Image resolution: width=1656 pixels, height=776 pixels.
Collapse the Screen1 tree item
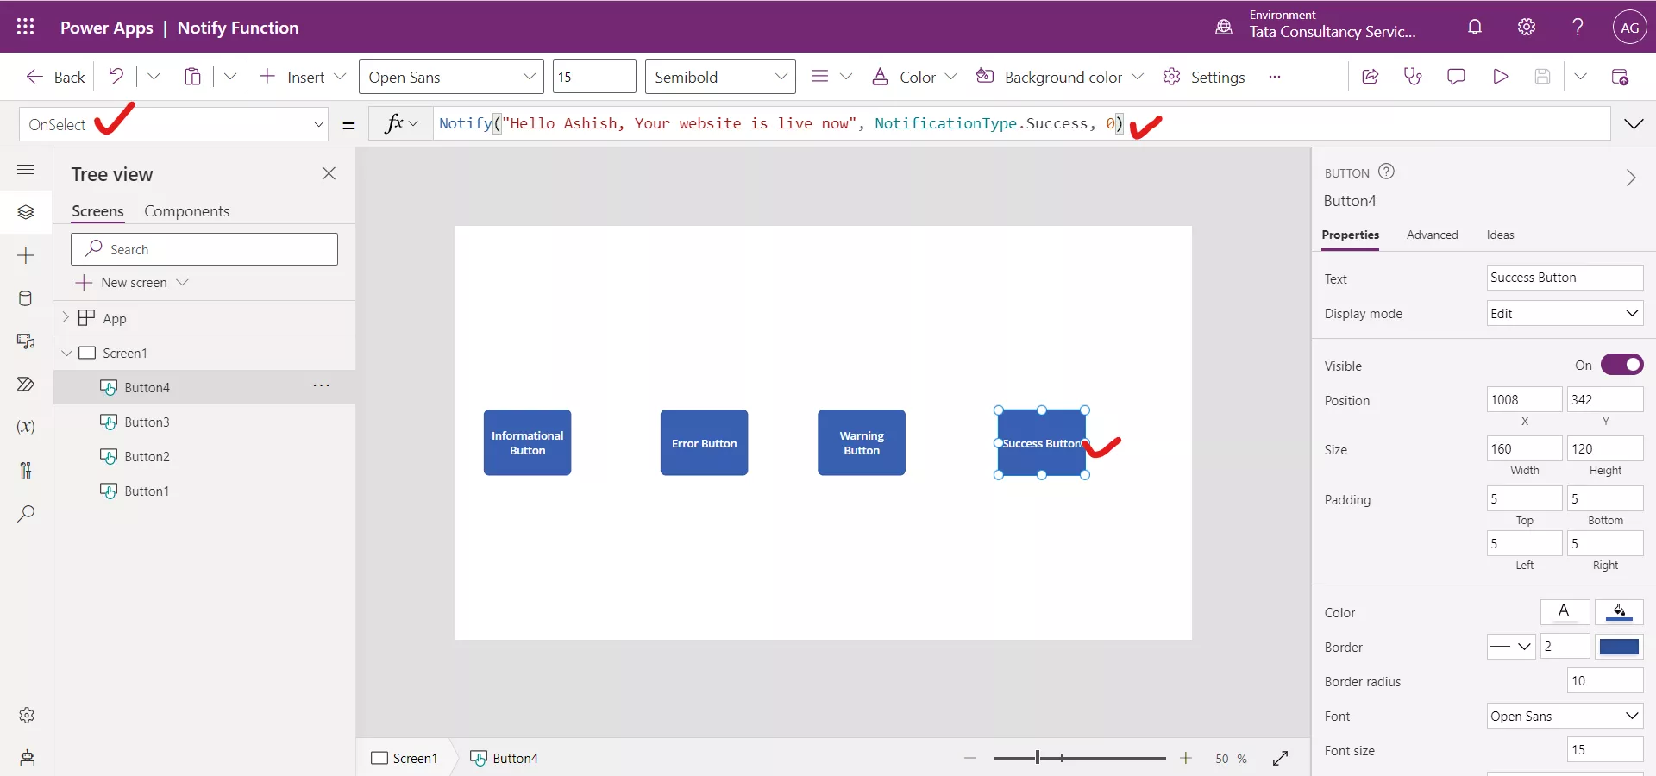tap(67, 353)
